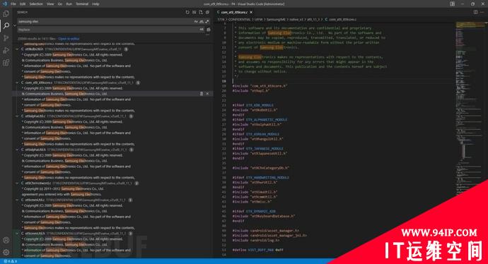This screenshot has width=488, height=264.
Task: Open the Edit menu
Action: (x=23, y=4)
